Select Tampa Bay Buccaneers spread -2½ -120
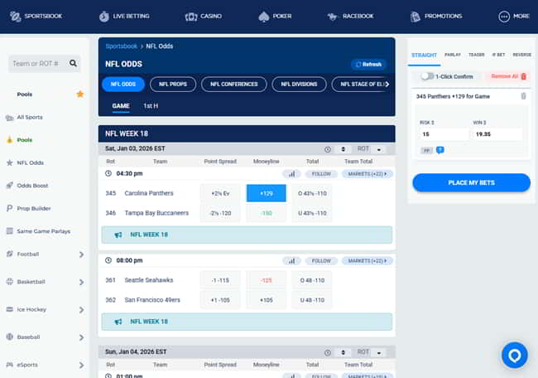 (x=220, y=213)
